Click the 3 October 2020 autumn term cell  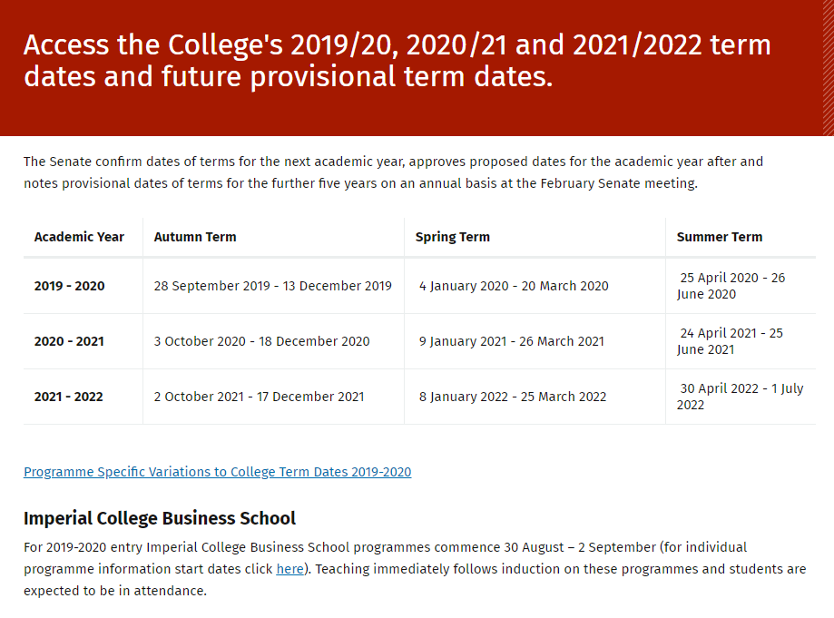[261, 341]
